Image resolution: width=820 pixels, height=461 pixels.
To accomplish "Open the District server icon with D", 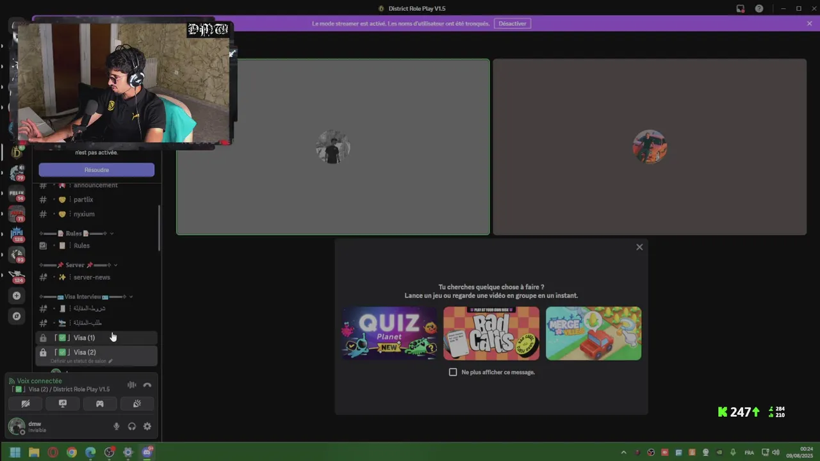I will (17, 152).
